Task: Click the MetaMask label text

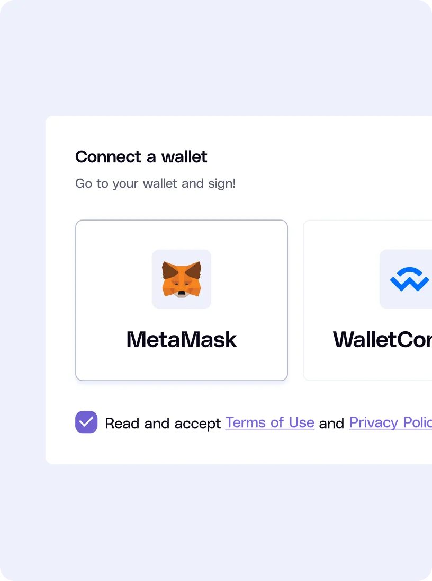Action: tap(182, 340)
